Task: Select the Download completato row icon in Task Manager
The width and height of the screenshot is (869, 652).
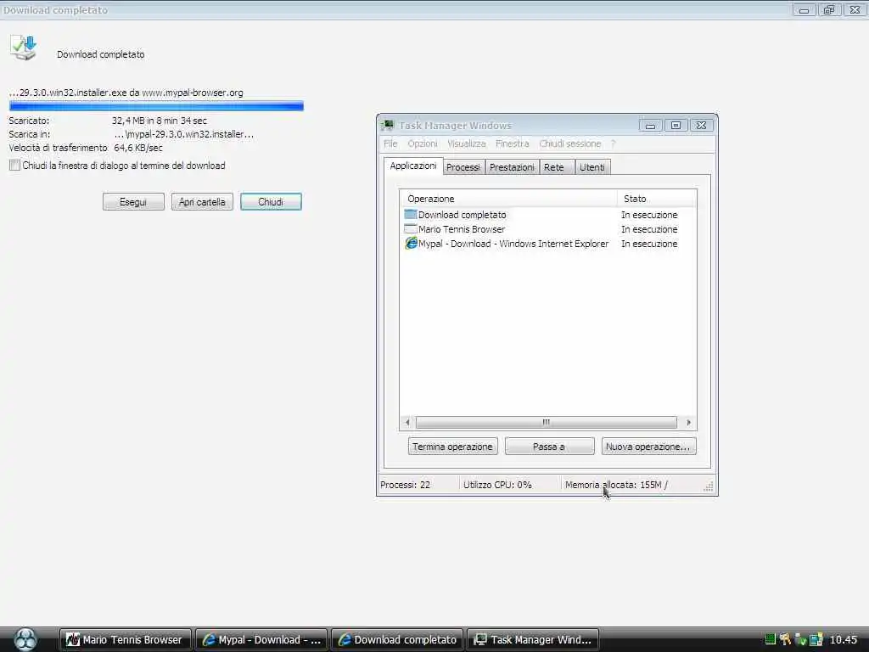Action: coord(411,215)
